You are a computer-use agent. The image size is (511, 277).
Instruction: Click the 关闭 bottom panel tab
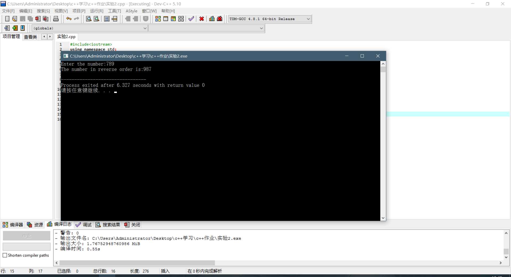pyautogui.click(x=132, y=225)
